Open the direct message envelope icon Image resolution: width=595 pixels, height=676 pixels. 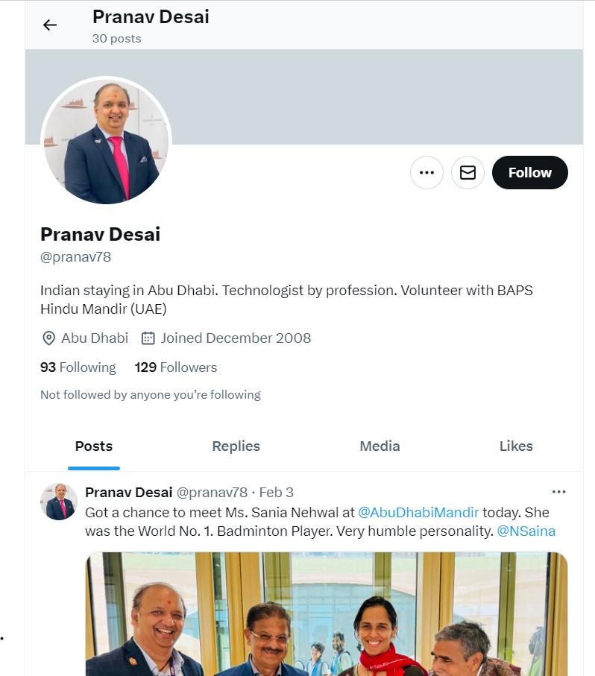467,172
